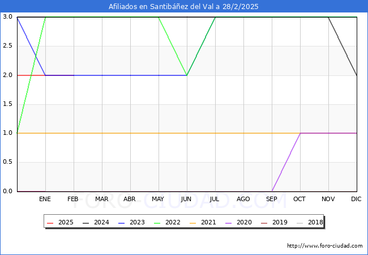Click the 0.0 y-axis value

pos(7,191)
